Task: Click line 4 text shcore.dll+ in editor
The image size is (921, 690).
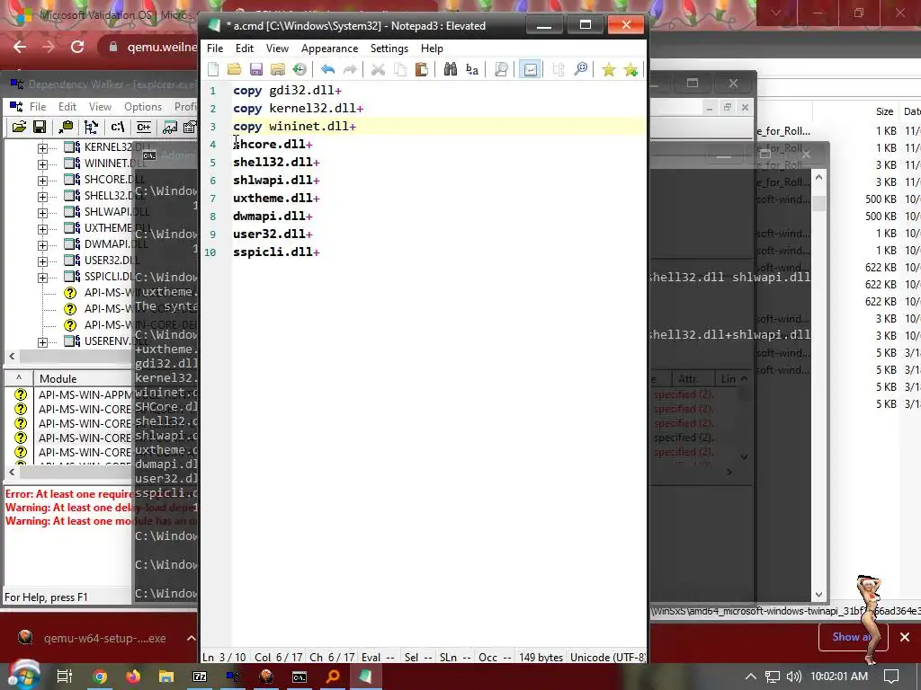Action: pyautogui.click(x=273, y=145)
